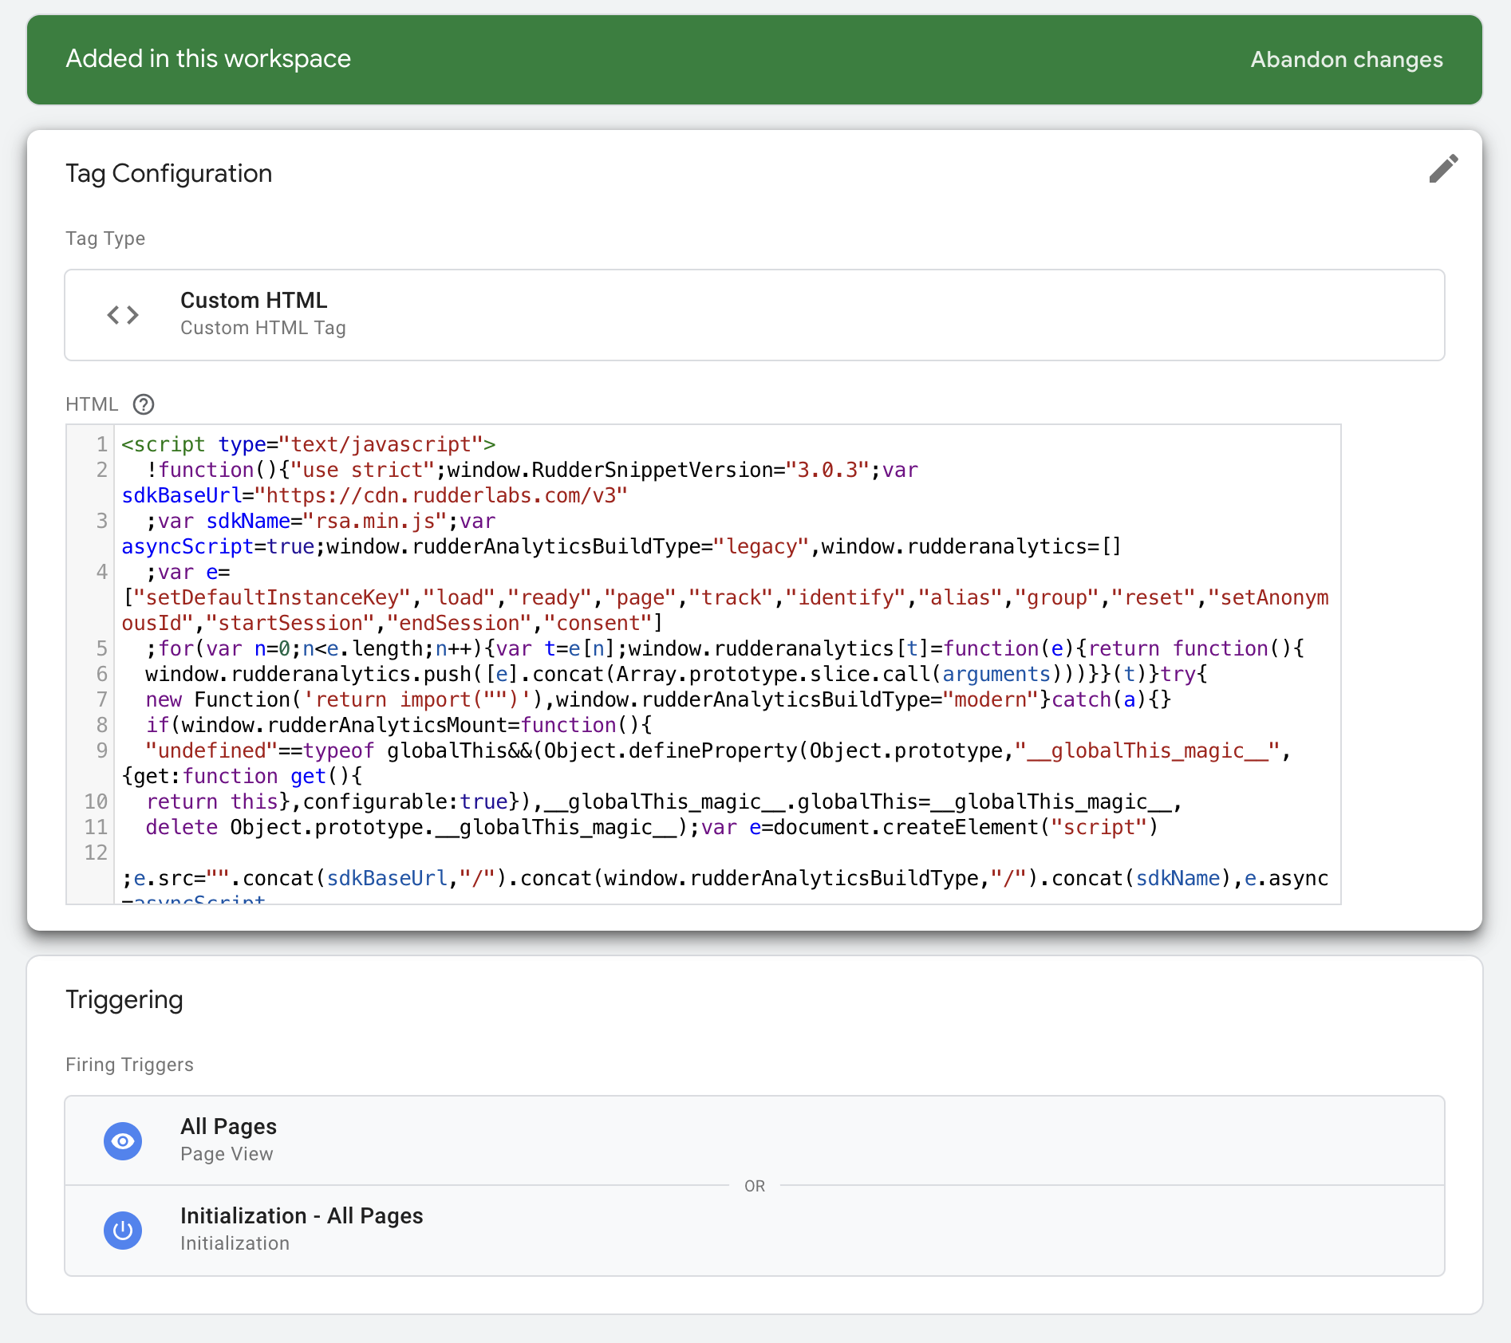Click the "legacy" build type string
The width and height of the screenshot is (1511, 1343).
tap(761, 546)
